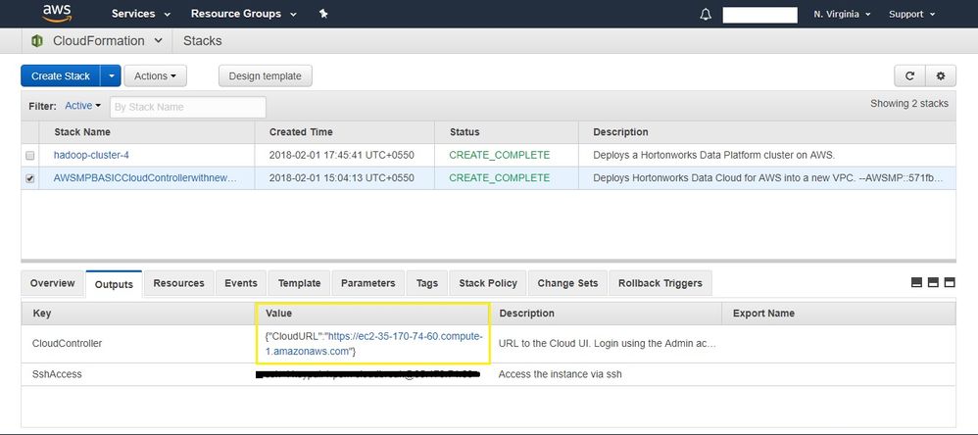Select the maximized bottom pane layout icon
978x435 pixels.
click(x=949, y=283)
